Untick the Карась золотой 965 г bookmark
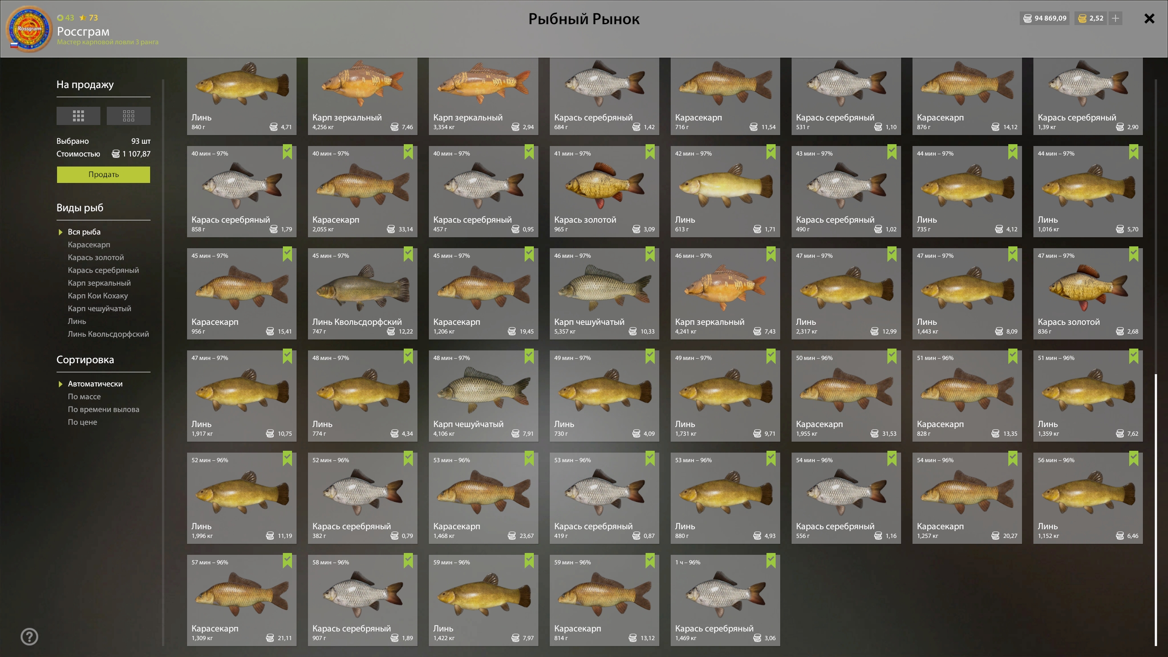Viewport: 1168px width, 657px height. 650,152
